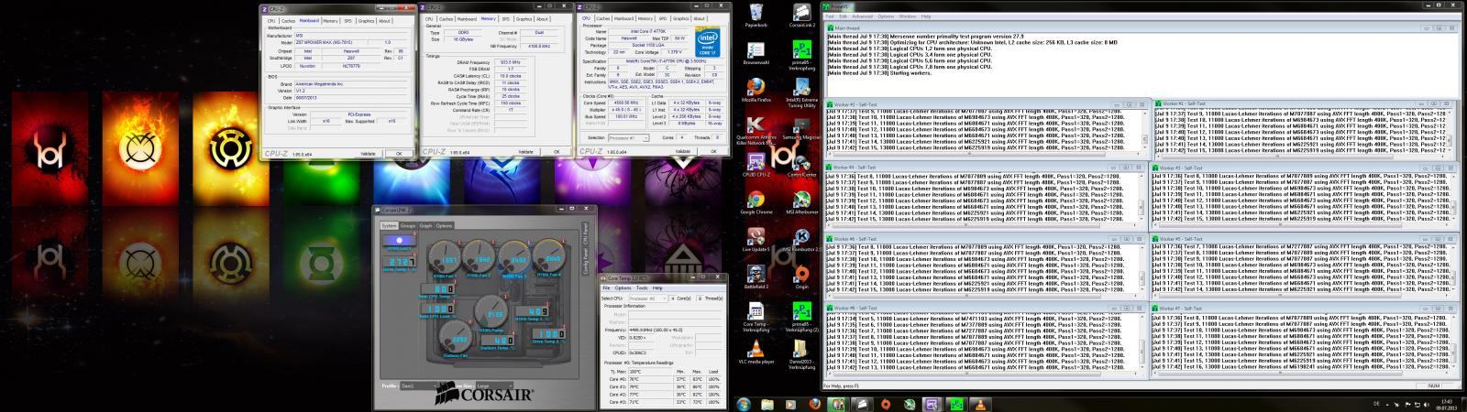Launch the Battlefield 3 desktop icon
1467x412 pixels.
pyautogui.click(x=756, y=276)
